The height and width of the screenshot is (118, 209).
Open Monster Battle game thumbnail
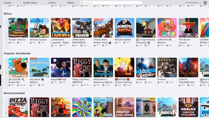click(x=124, y=28)
